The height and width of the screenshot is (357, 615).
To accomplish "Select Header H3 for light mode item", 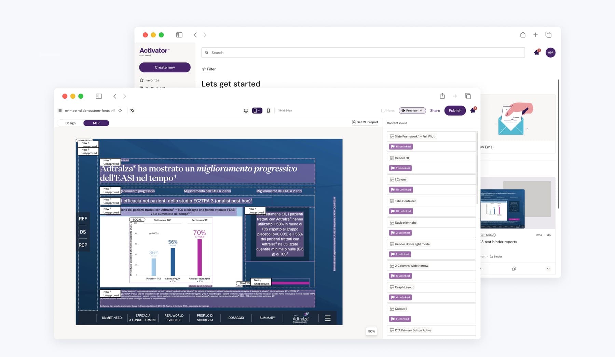I will pos(431,244).
